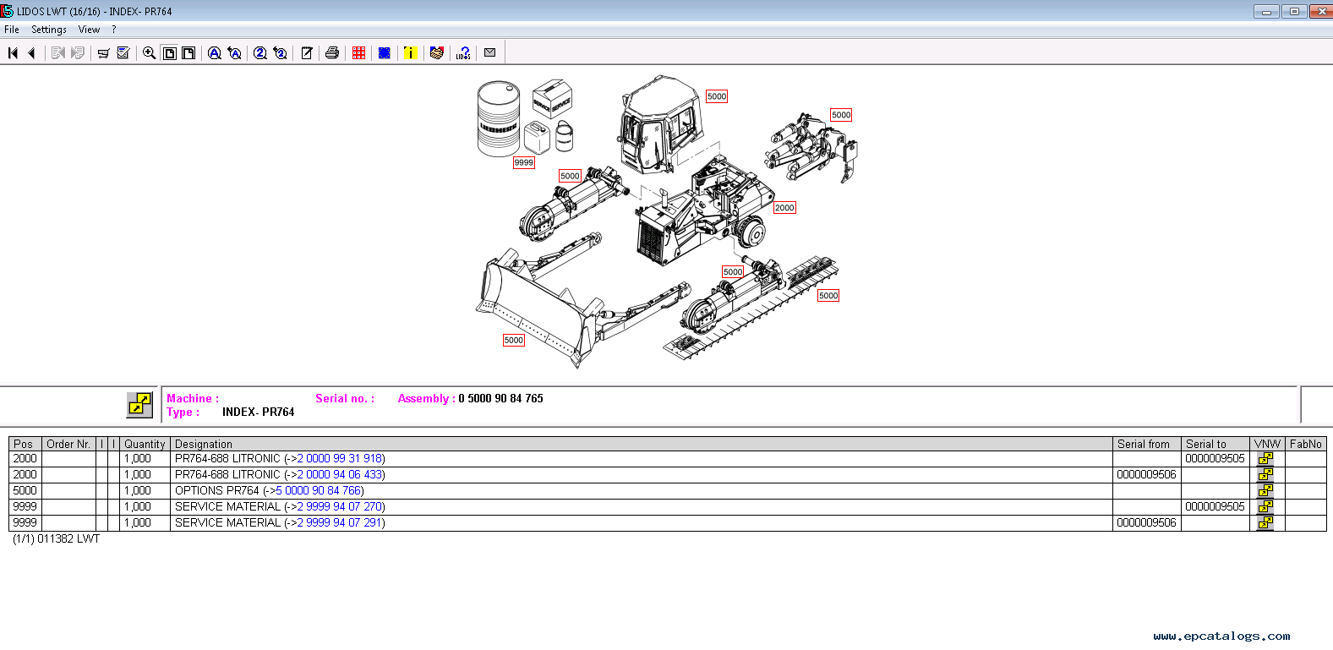The height and width of the screenshot is (650, 1333).
Task: Click VNW icon in row 2 0000 94 06 433
Action: (1265, 474)
